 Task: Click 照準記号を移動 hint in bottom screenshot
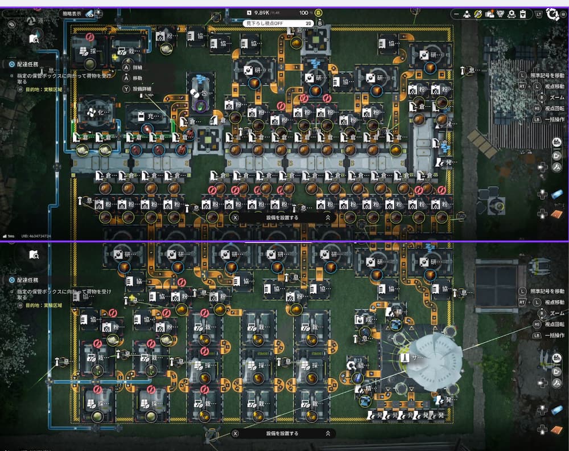[542, 291]
